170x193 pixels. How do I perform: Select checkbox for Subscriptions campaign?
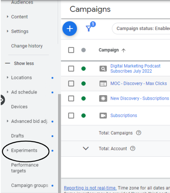coord(71,116)
